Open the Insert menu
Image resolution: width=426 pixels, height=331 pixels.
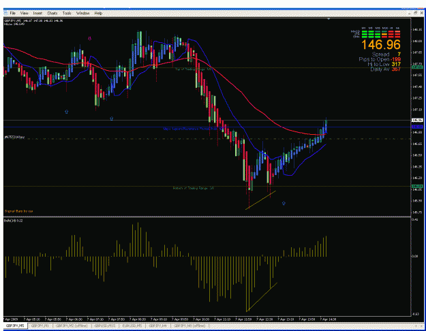tap(37, 13)
